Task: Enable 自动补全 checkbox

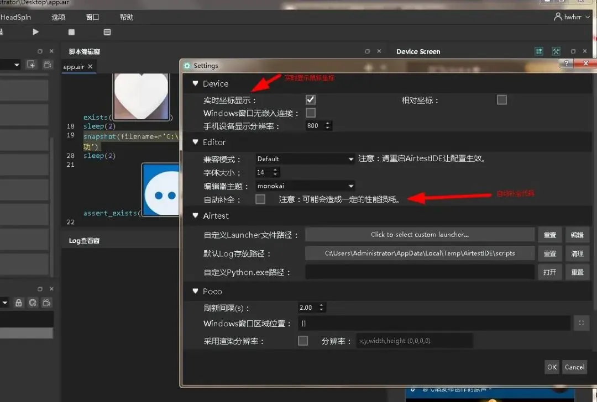Action: coord(260,199)
